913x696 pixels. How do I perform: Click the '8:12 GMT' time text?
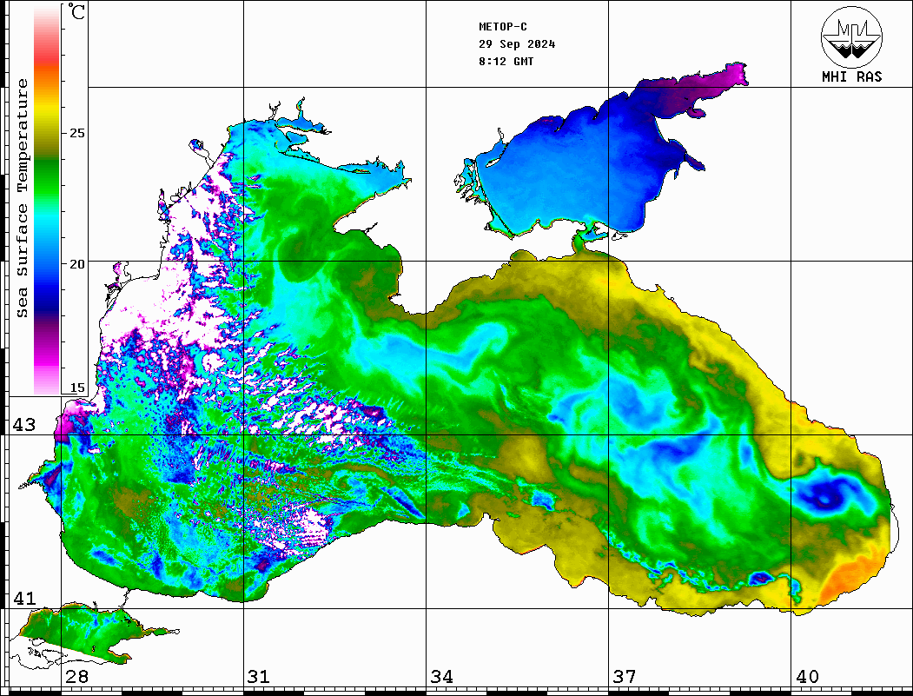click(x=506, y=61)
